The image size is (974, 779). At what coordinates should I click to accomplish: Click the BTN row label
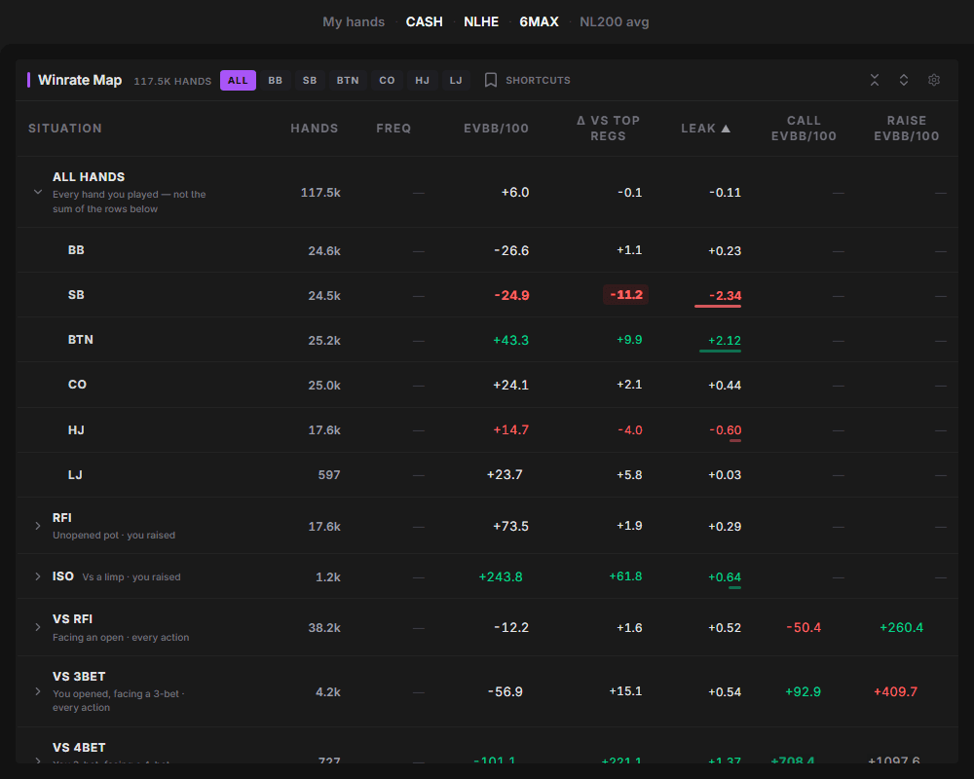pos(81,340)
